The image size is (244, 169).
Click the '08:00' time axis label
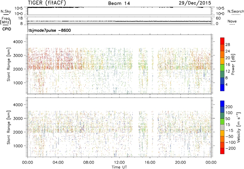[x=89, y=163]
